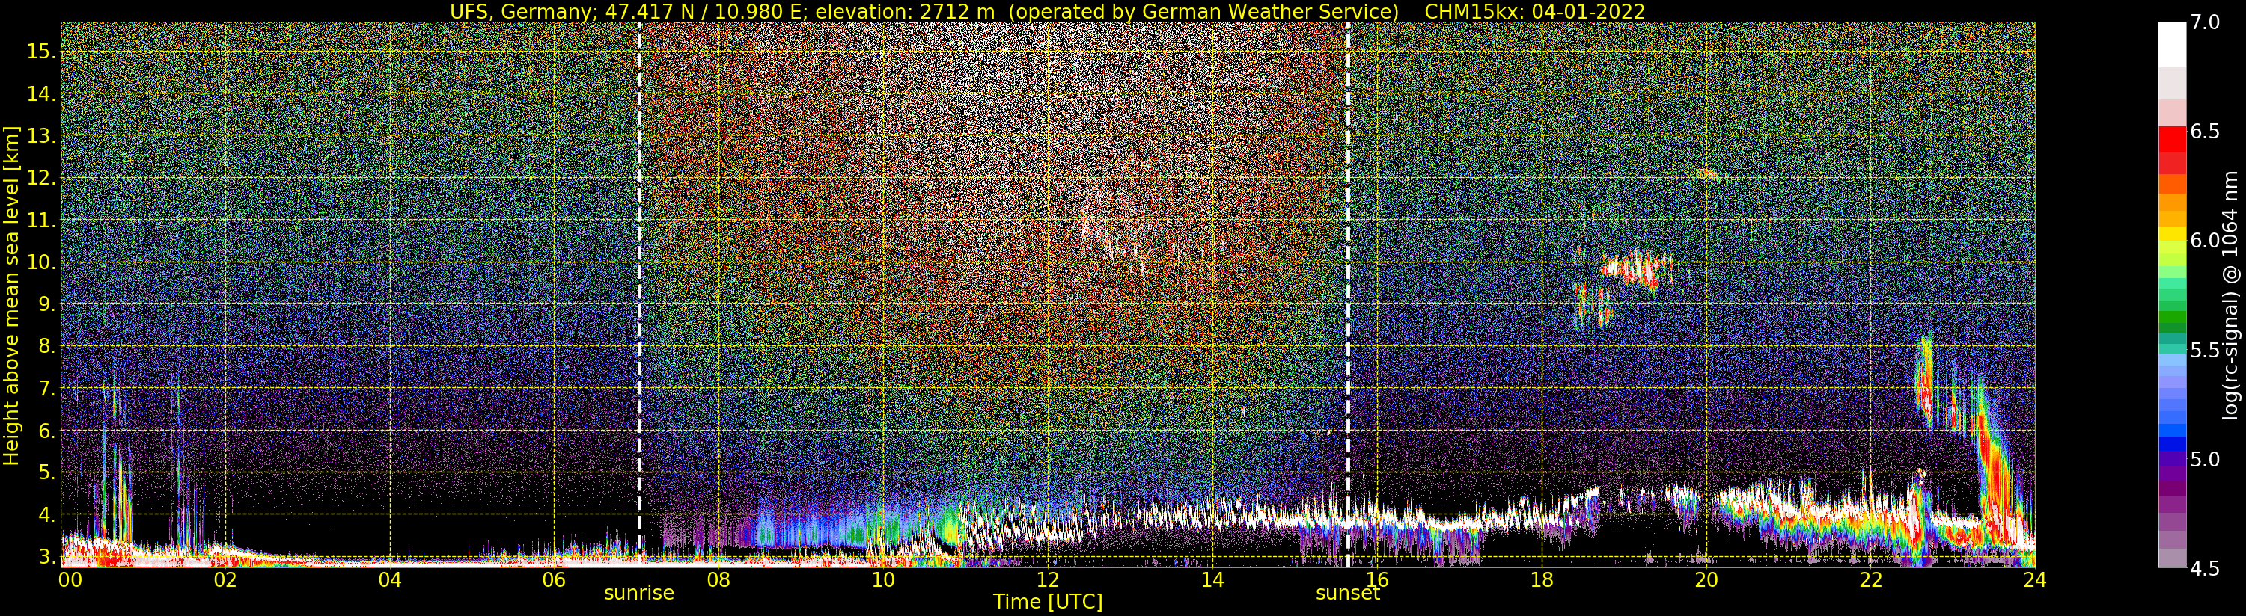Click the white dashed sunset marker line
The width and height of the screenshot is (2246, 616).
click(1347, 295)
